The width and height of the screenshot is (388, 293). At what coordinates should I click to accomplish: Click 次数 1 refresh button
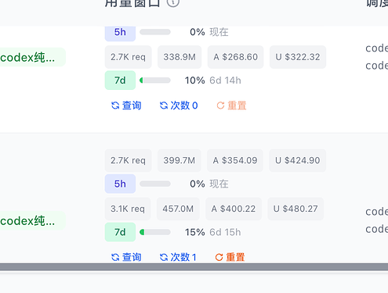pos(178,257)
